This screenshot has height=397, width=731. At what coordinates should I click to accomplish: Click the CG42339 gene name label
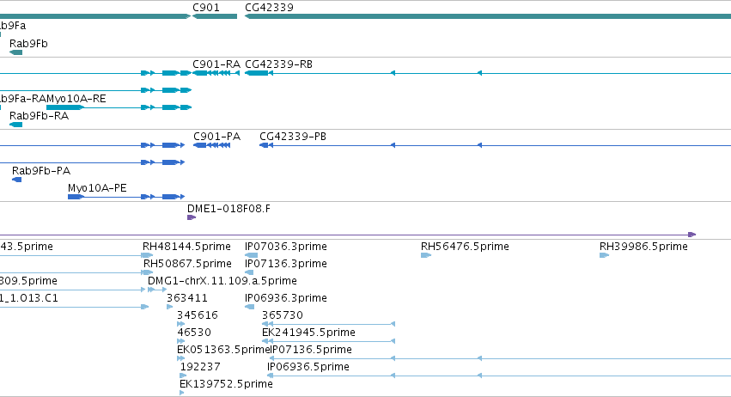[269, 8]
